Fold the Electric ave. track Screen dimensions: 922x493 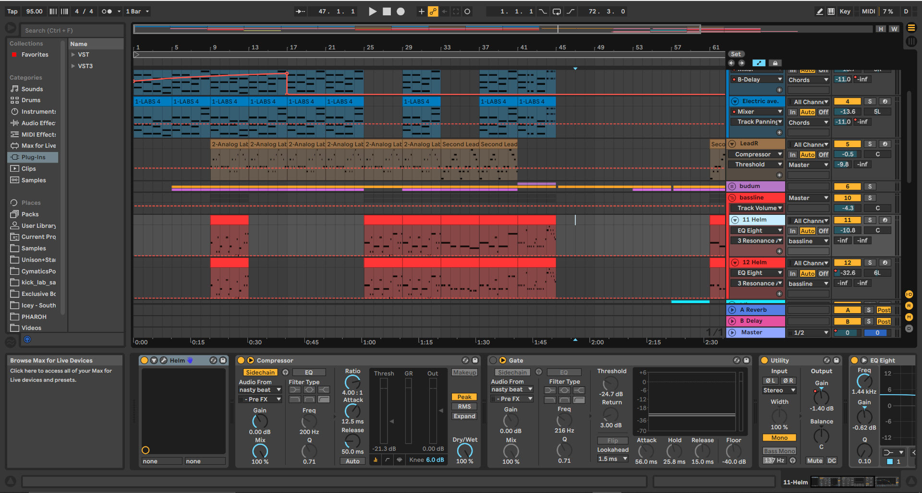[x=735, y=101]
